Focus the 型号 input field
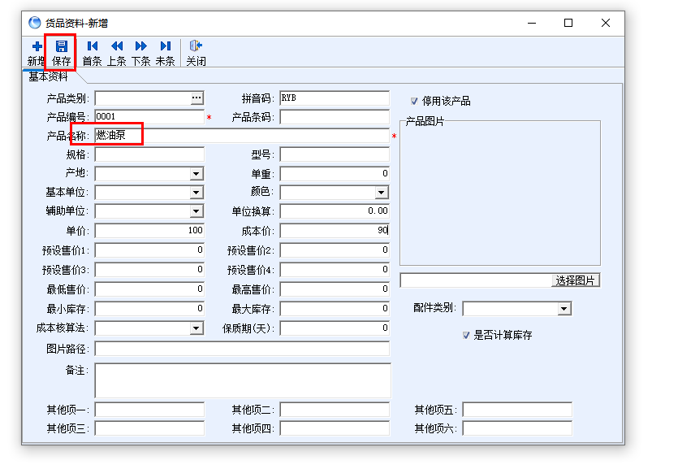The width and height of the screenshot is (678, 469). pyautogui.click(x=335, y=154)
